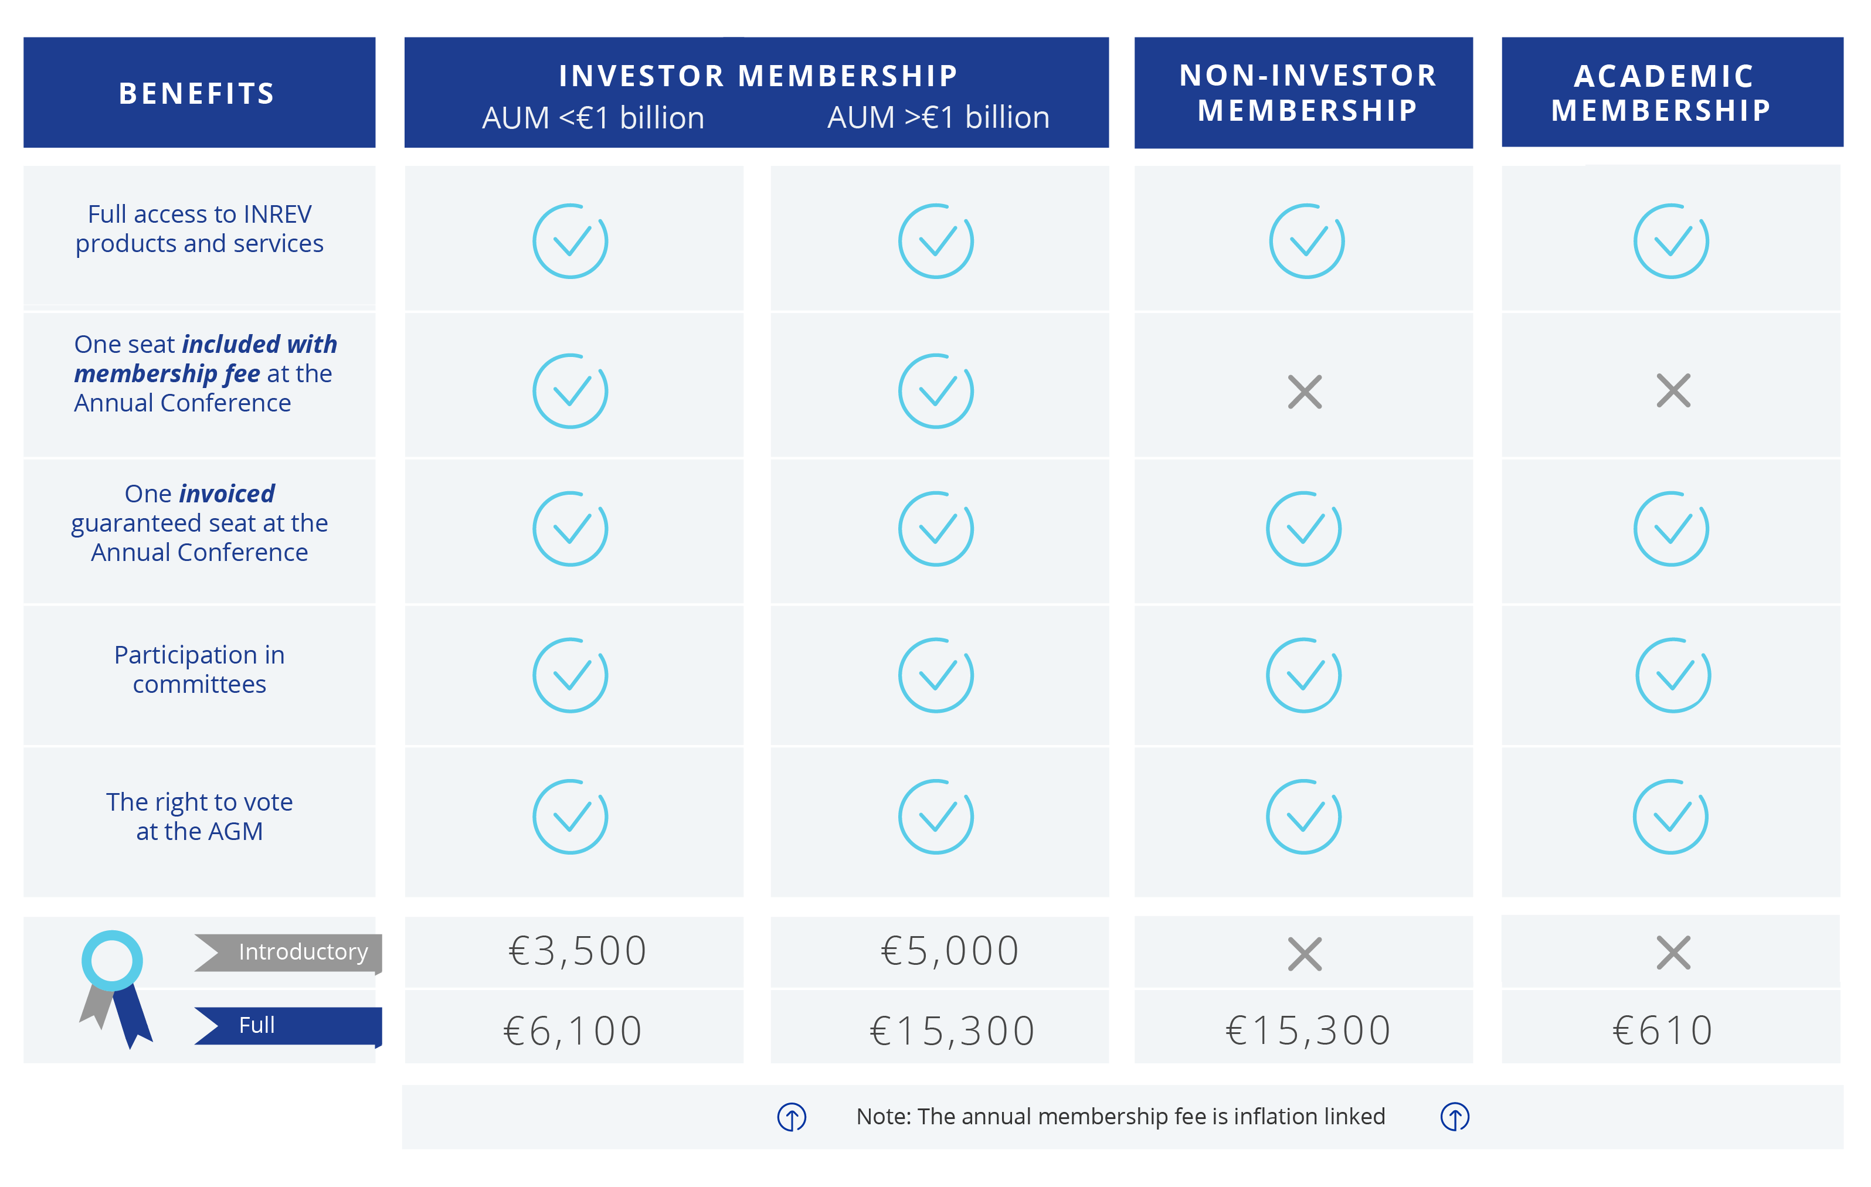Click the Non-Investor Membership header
Viewport: 1871px width, 1187px height.
(1307, 93)
